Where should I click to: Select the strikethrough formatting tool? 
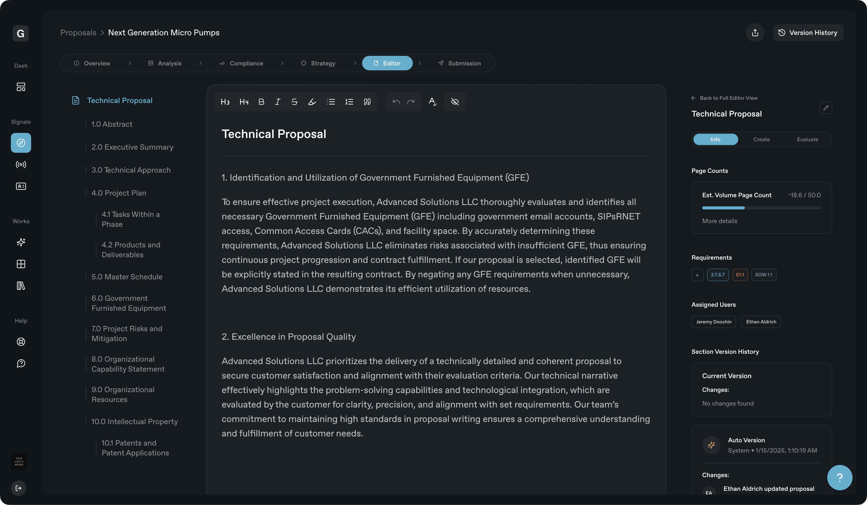(x=294, y=102)
